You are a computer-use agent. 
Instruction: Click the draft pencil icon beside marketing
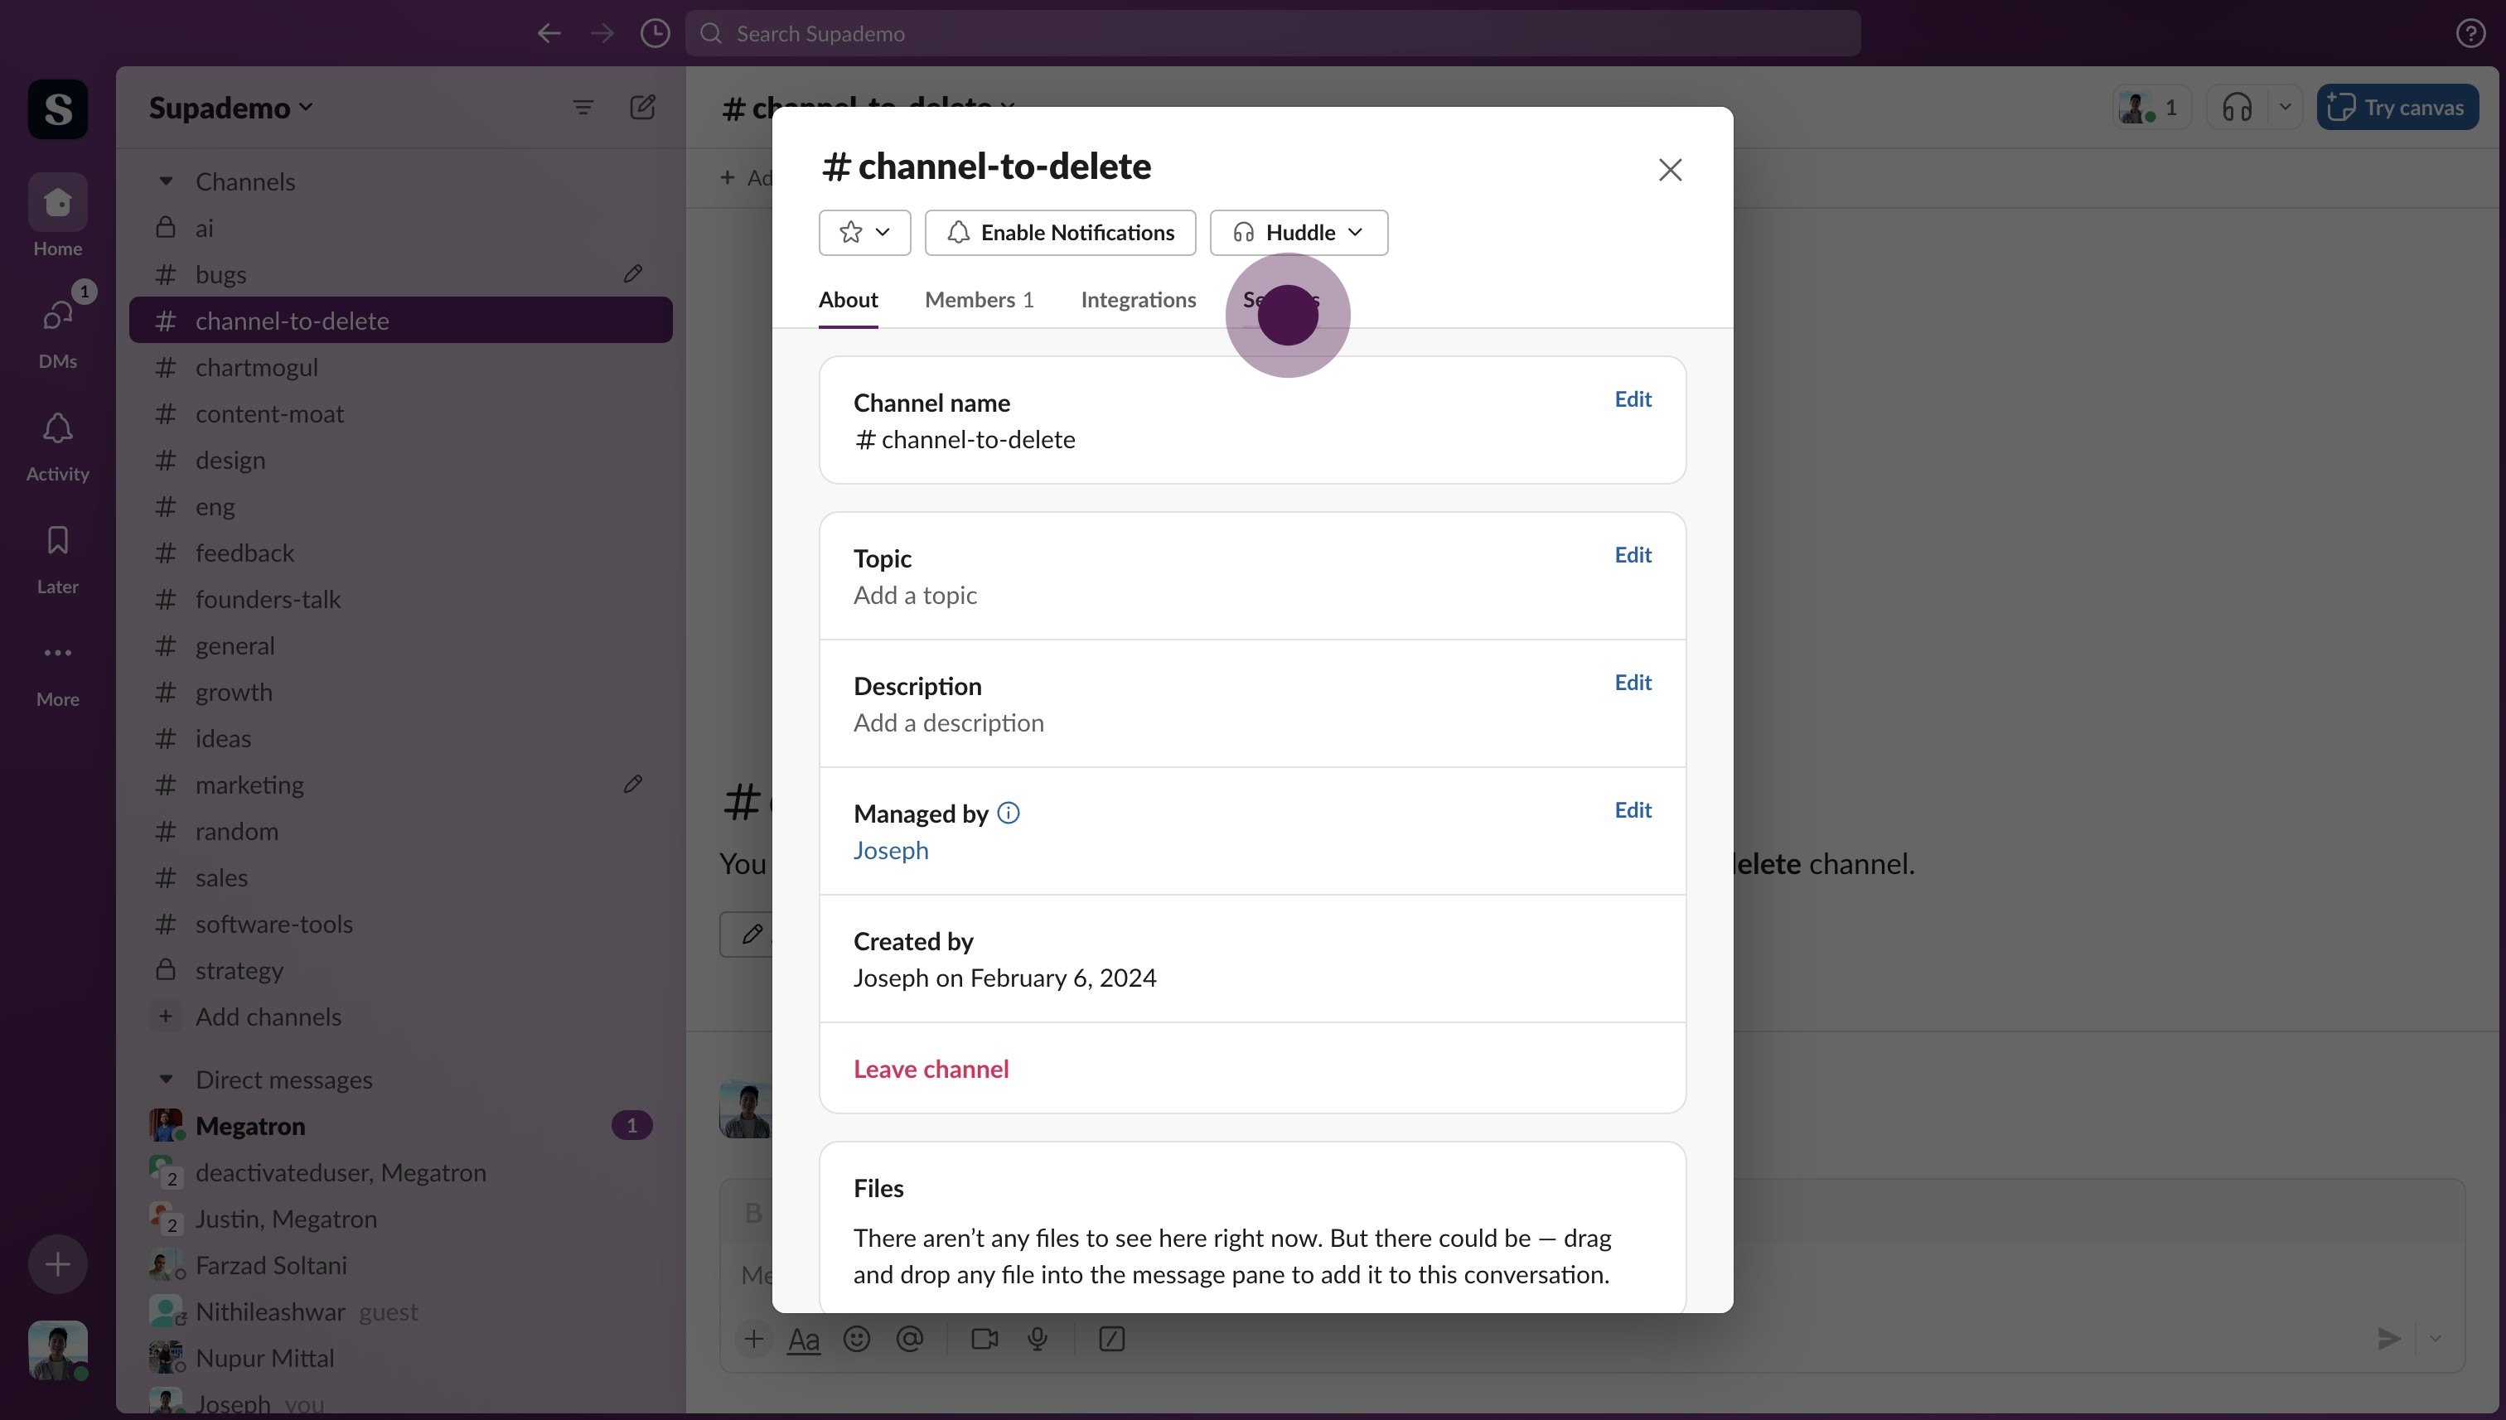[632, 784]
